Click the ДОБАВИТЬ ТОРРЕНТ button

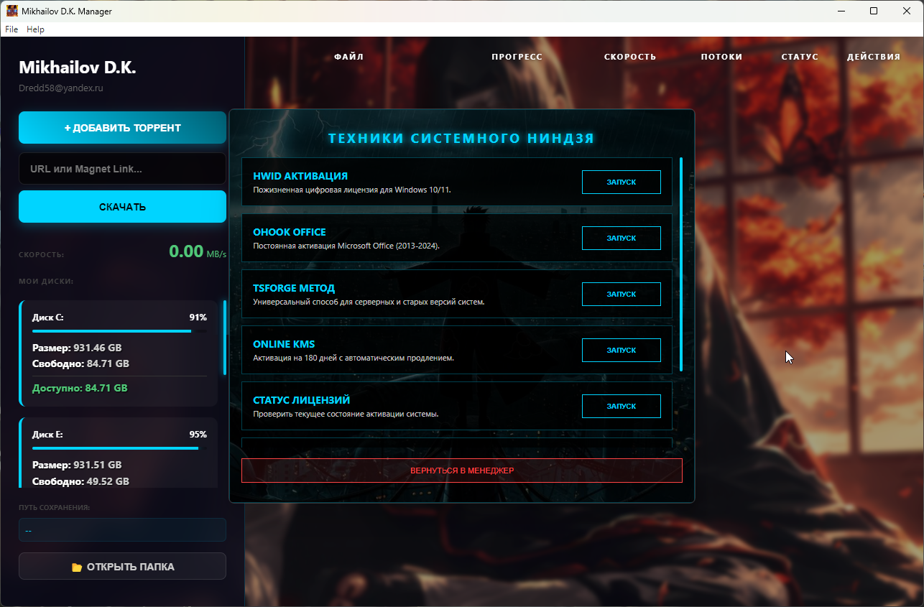(122, 128)
